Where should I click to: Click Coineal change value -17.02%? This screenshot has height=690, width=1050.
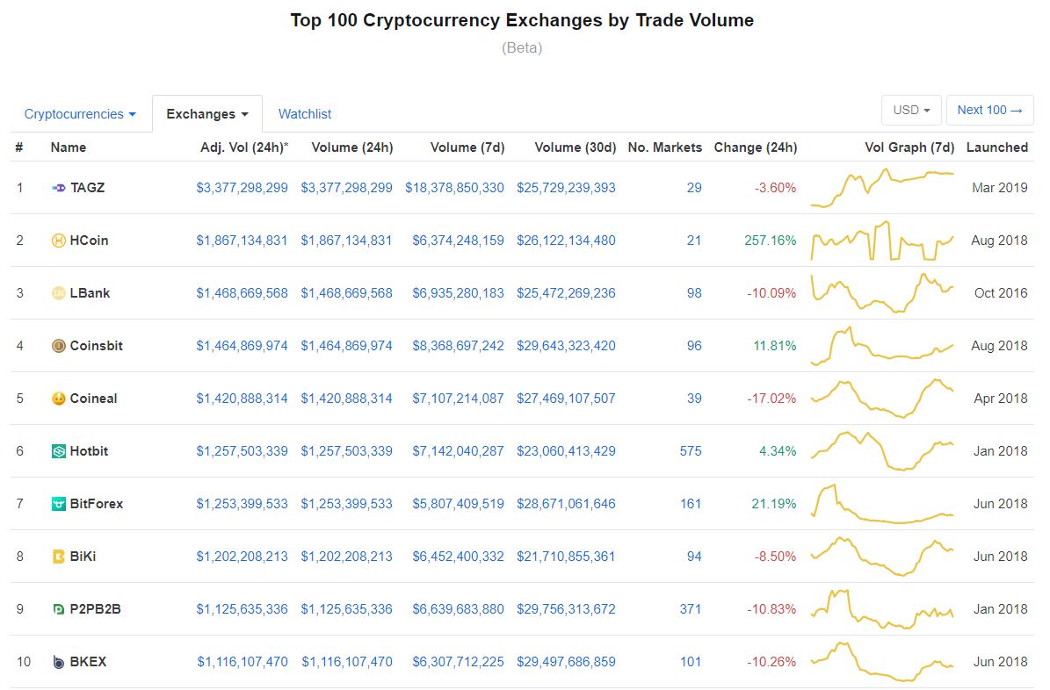point(771,399)
